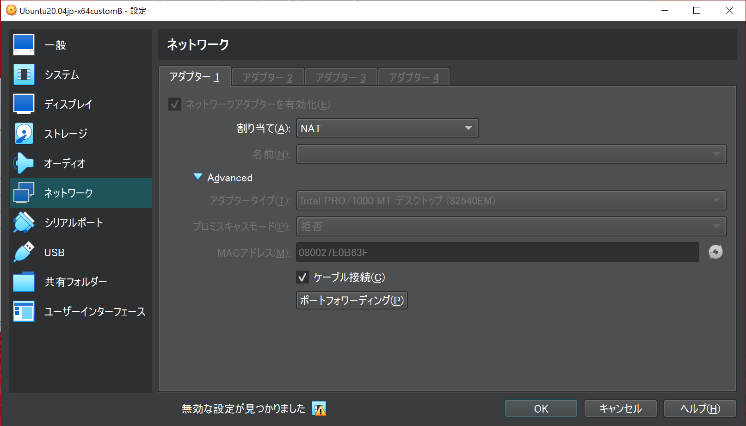Open the 共有フォルダー folder icon

pos(24,282)
